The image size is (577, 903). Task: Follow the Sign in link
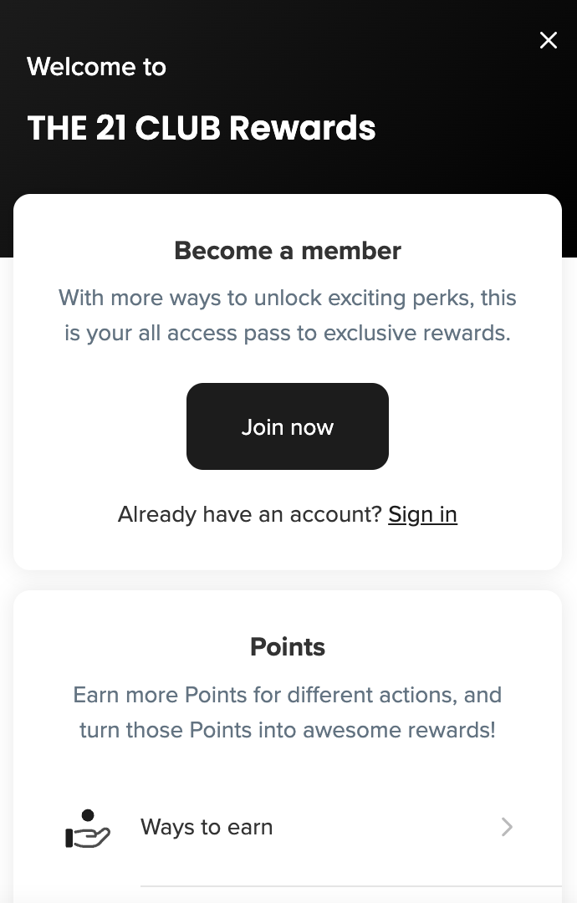[x=422, y=514]
